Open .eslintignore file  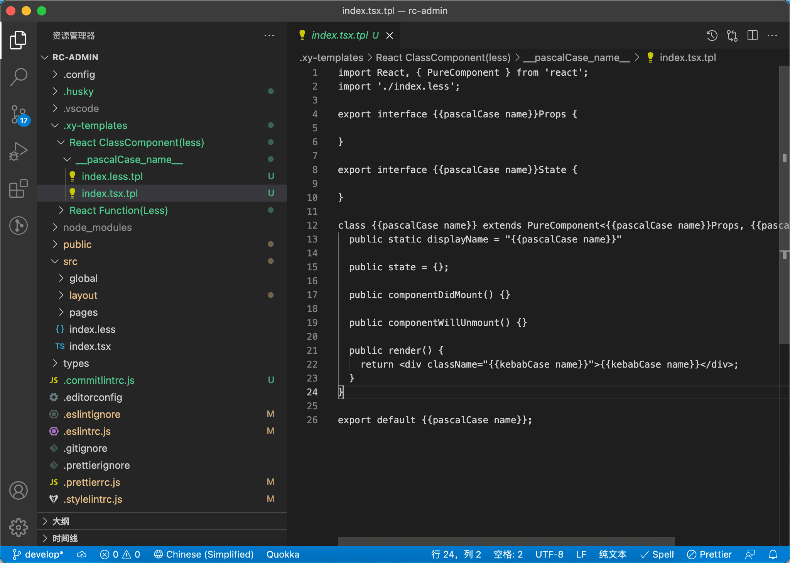point(162,414)
